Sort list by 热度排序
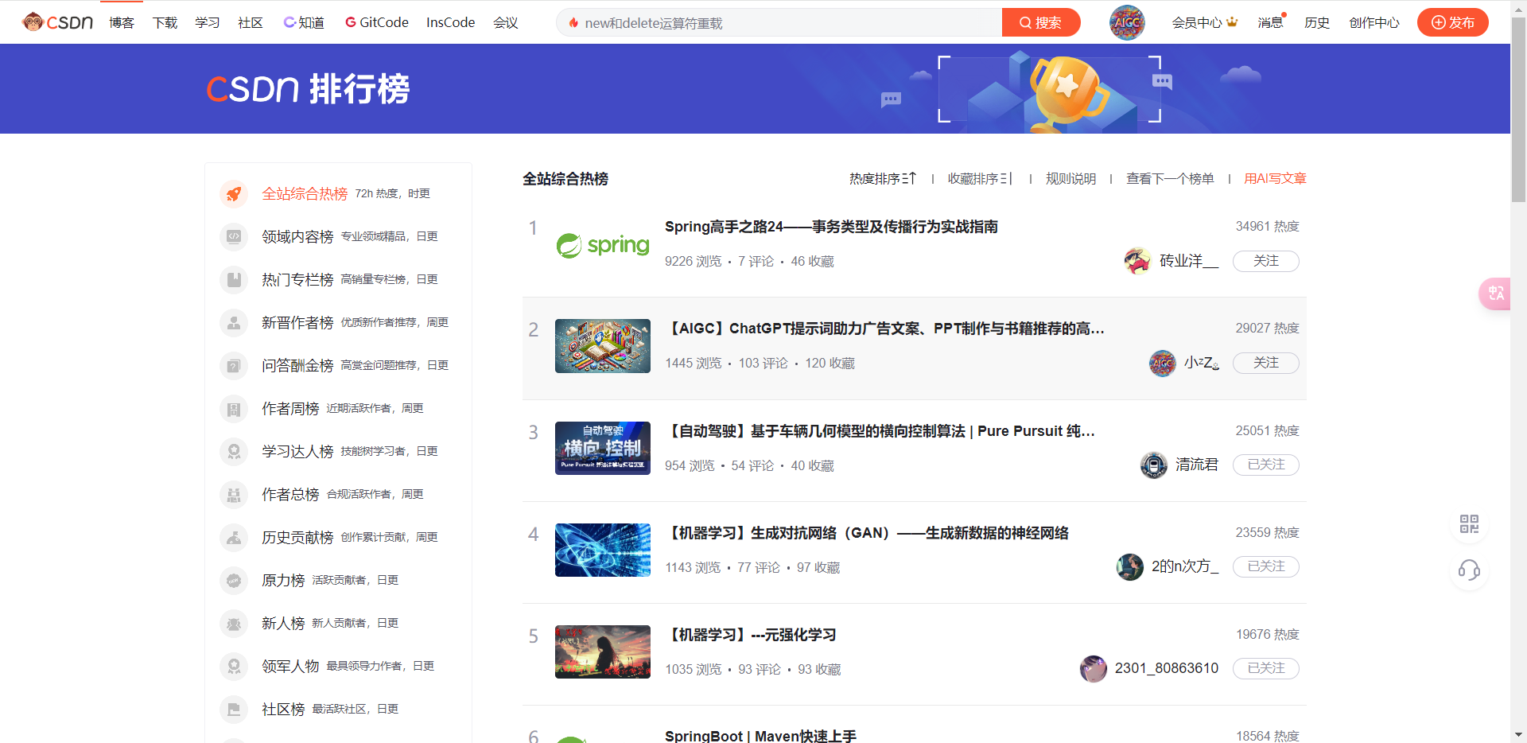 pos(883,179)
